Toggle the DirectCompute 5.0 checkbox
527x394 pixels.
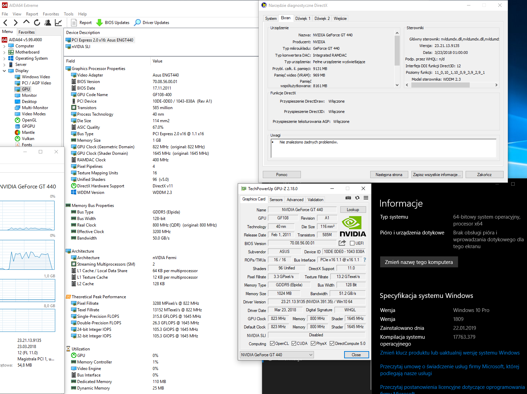[332, 344]
